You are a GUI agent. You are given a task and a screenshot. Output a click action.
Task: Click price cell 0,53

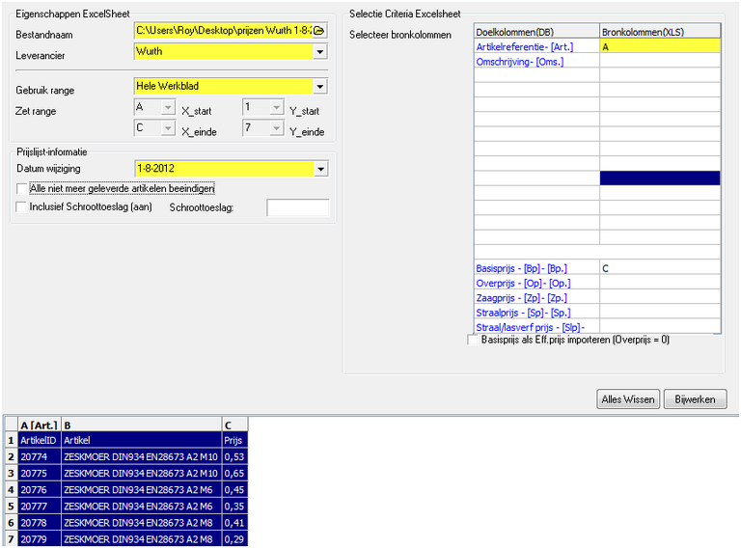[234, 456]
